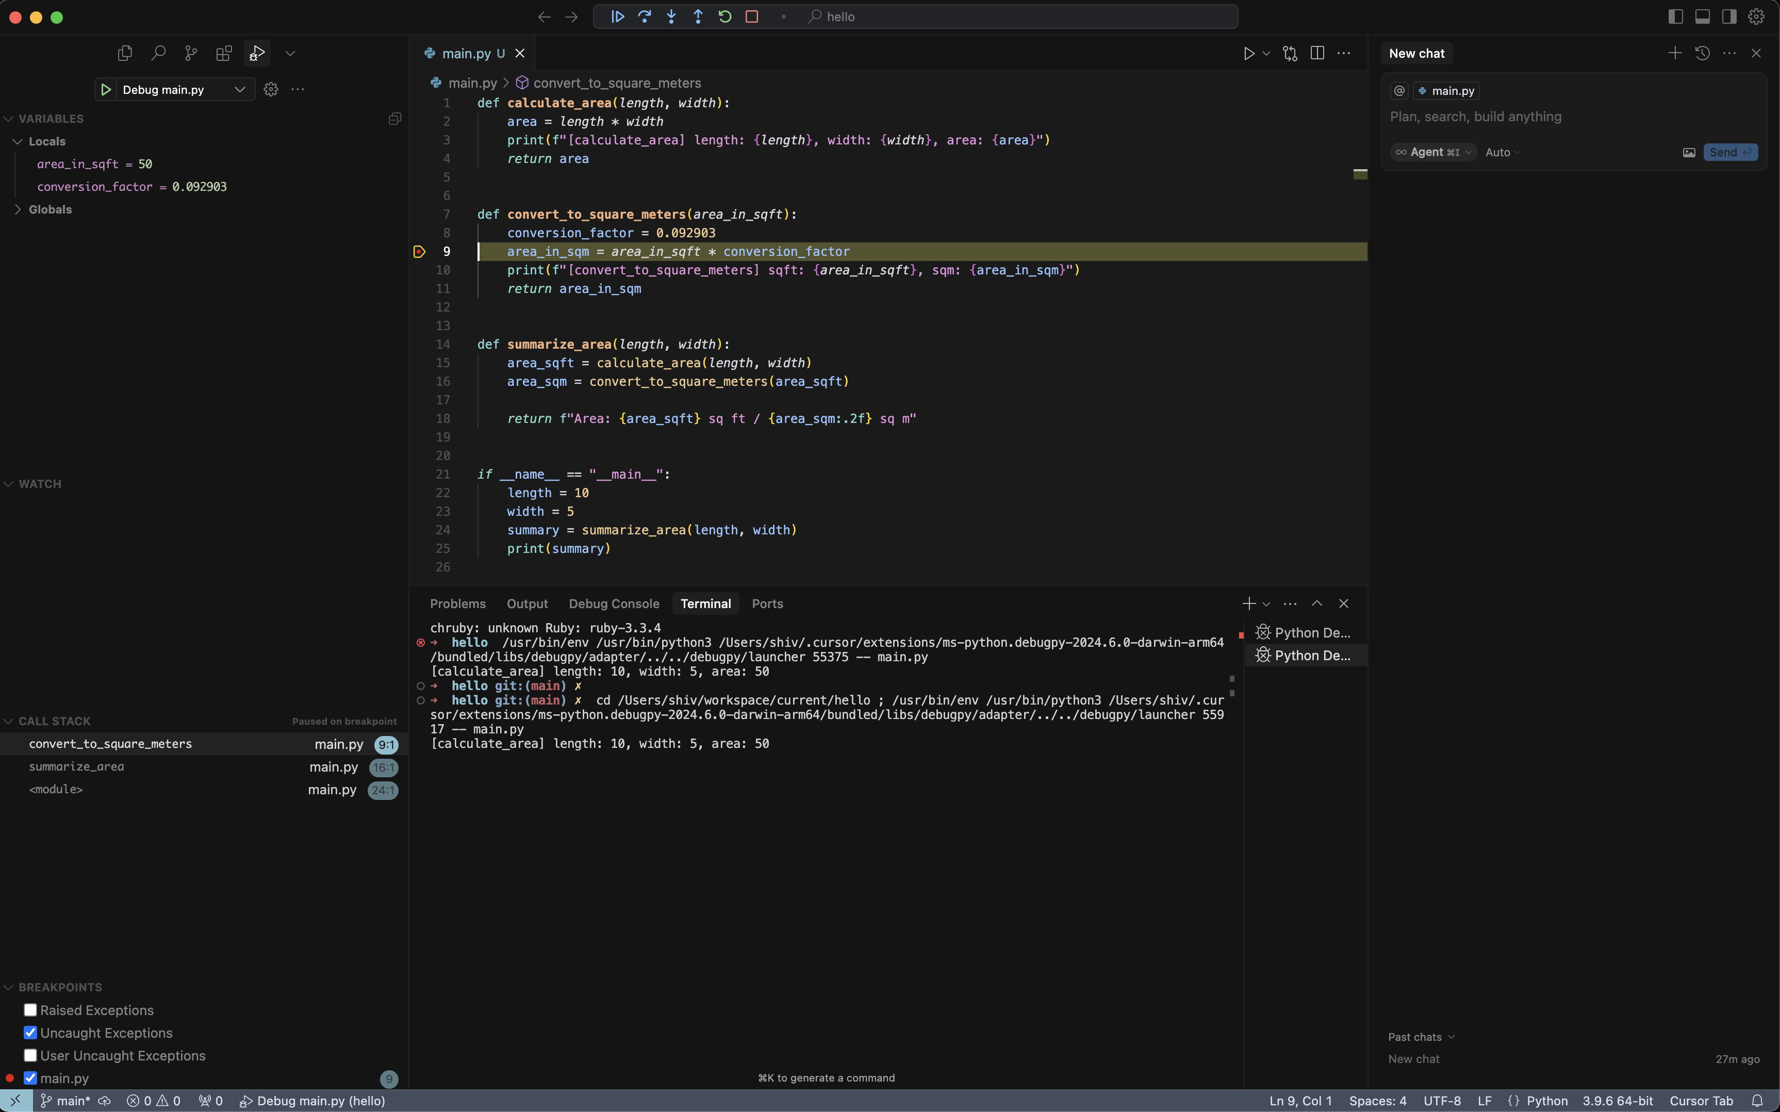Go back with navigation arrow
1780x1112 pixels.
click(544, 16)
